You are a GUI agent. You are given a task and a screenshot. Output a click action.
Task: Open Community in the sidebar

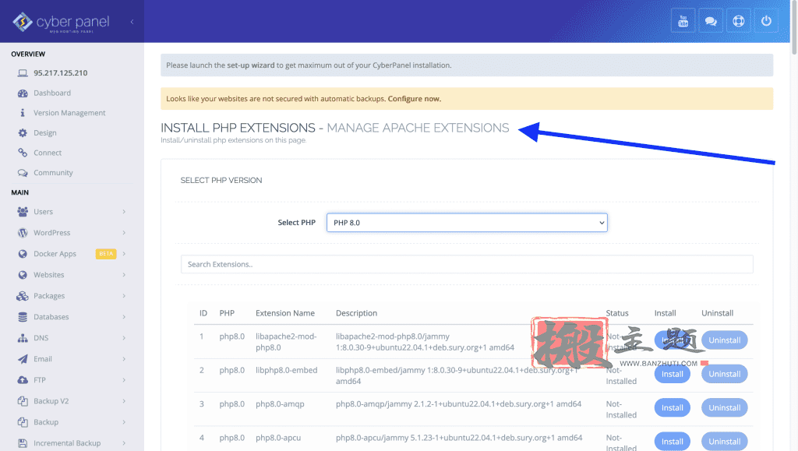(53, 173)
